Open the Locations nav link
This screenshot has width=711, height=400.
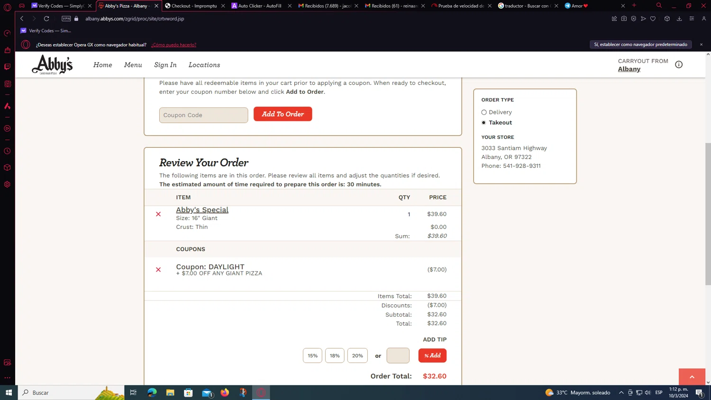click(x=204, y=65)
